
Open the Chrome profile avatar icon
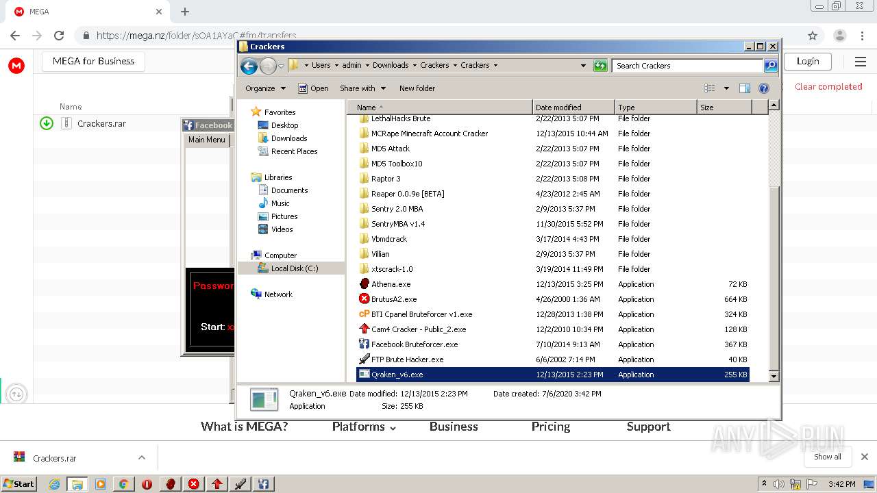[x=839, y=36]
